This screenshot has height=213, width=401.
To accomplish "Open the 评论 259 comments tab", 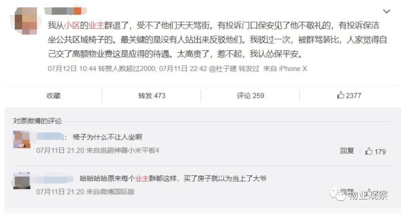I will 250,96.
